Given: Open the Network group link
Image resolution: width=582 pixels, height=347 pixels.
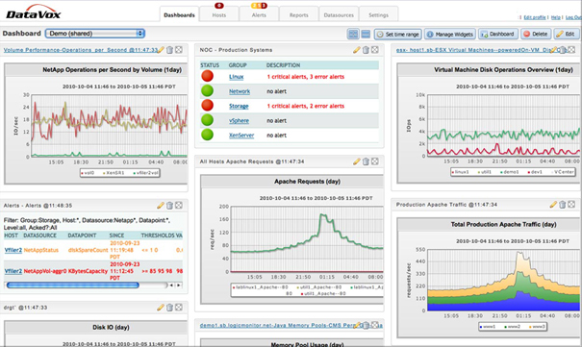Looking at the screenshot, I should point(240,91).
